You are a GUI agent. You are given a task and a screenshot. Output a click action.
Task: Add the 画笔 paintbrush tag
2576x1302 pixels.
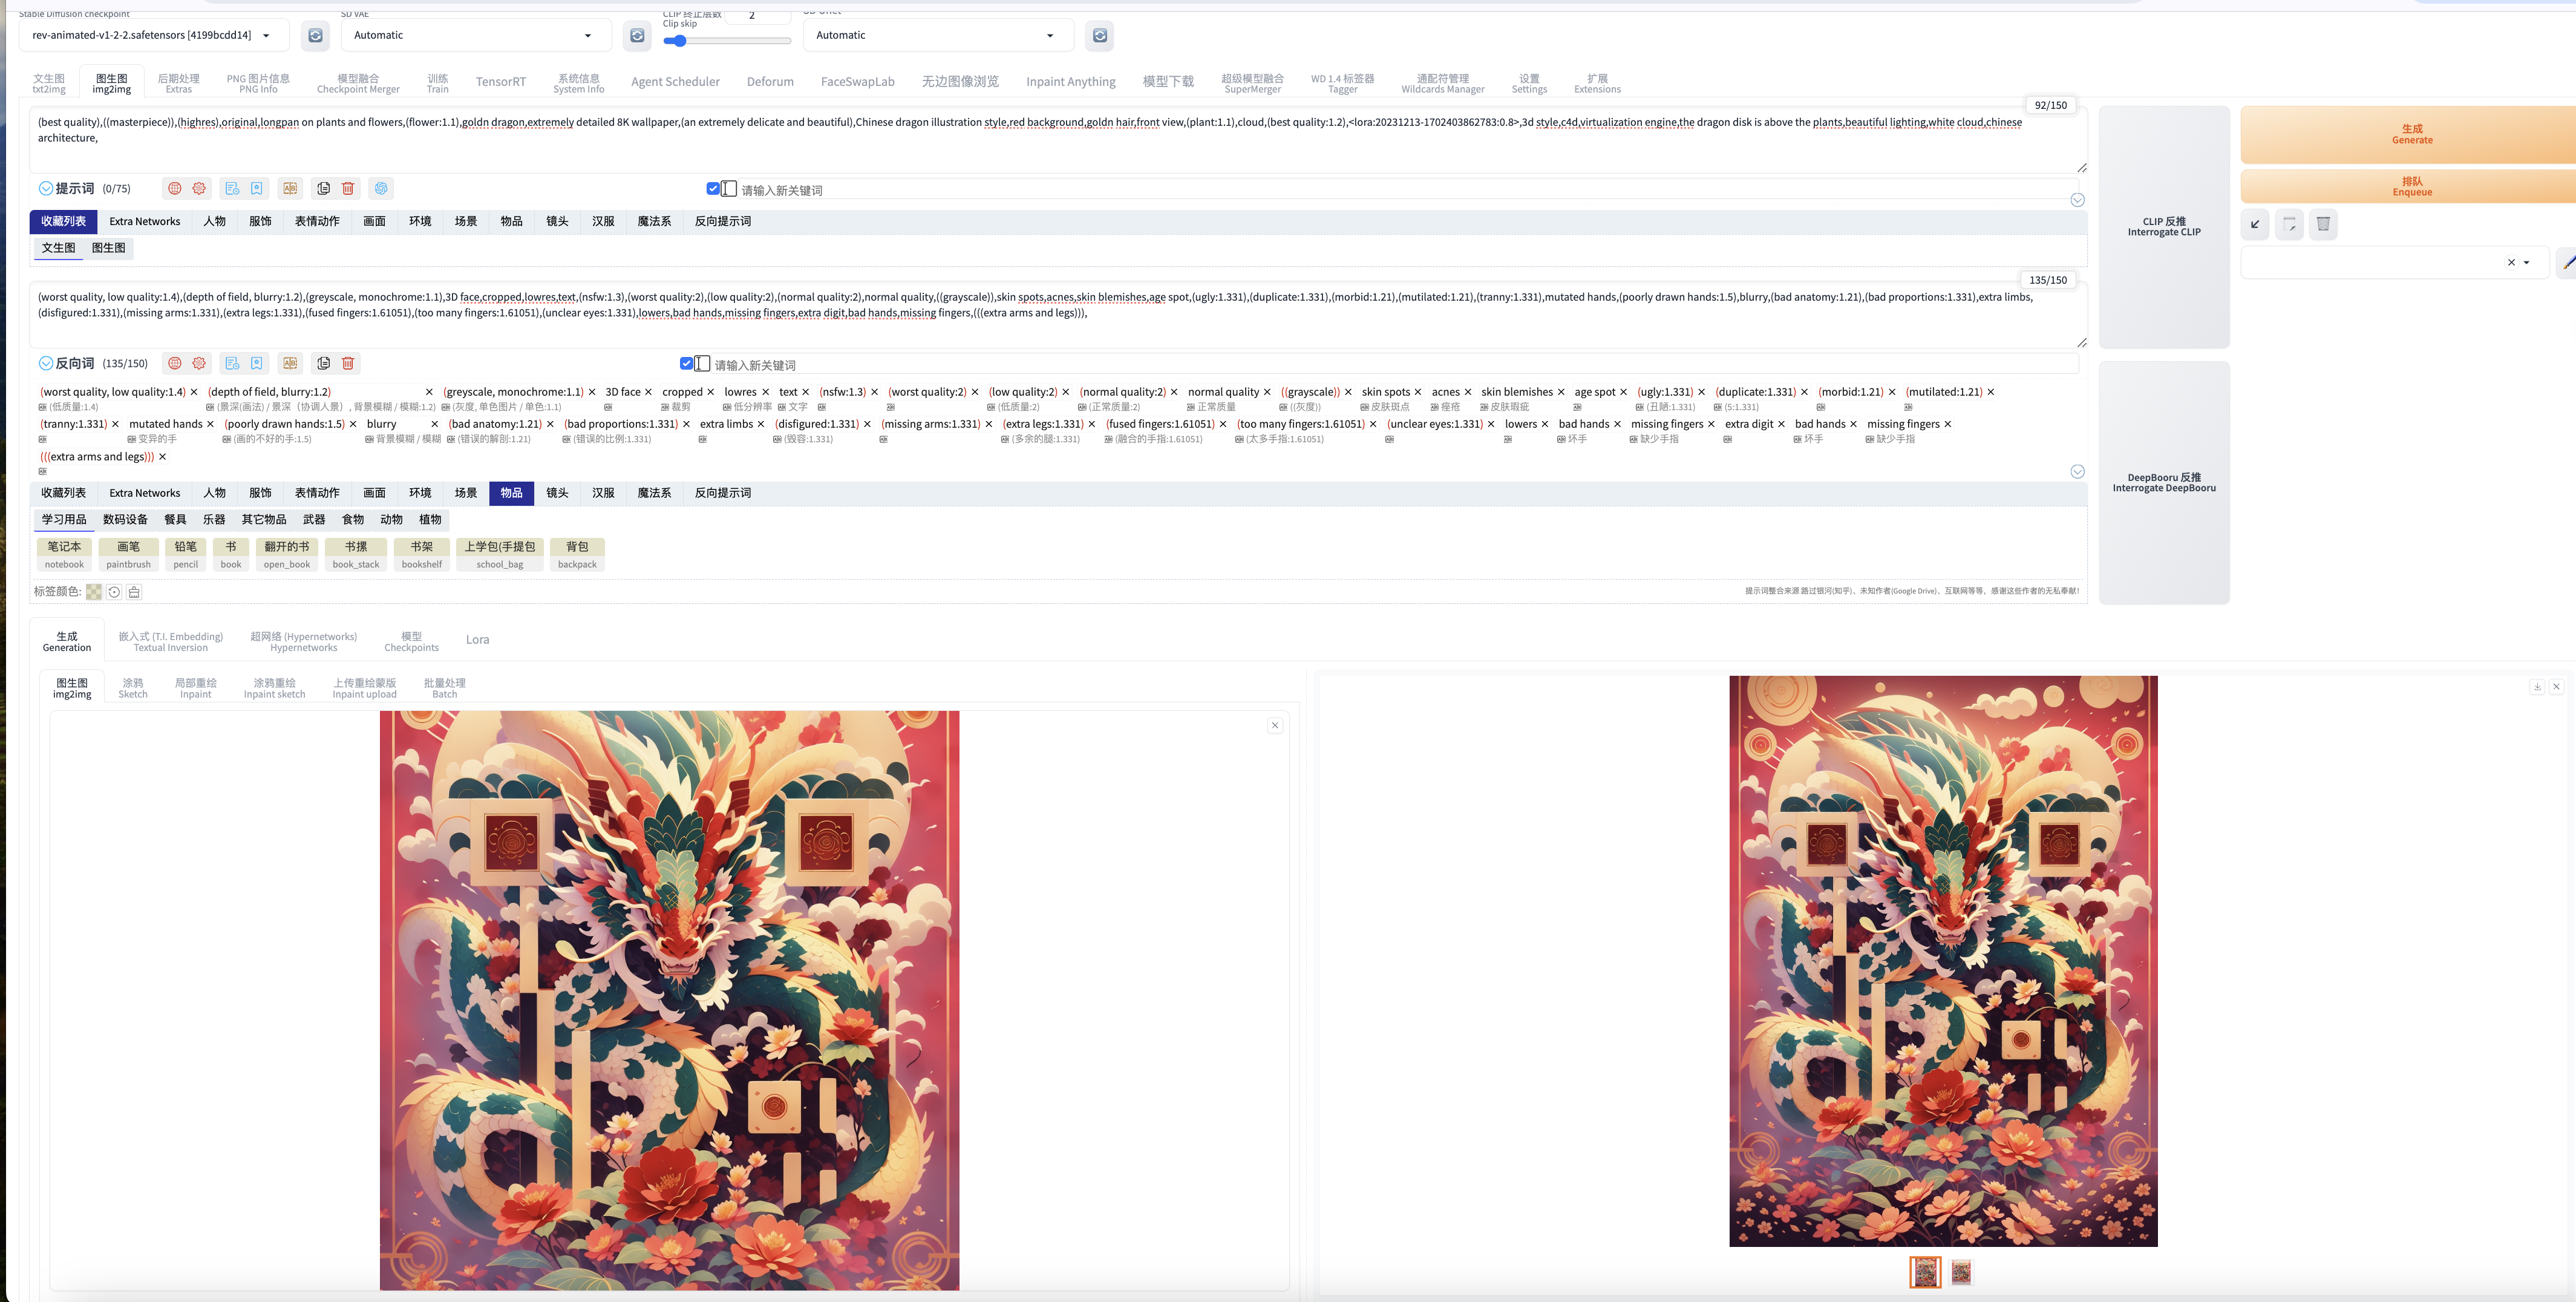point(129,555)
